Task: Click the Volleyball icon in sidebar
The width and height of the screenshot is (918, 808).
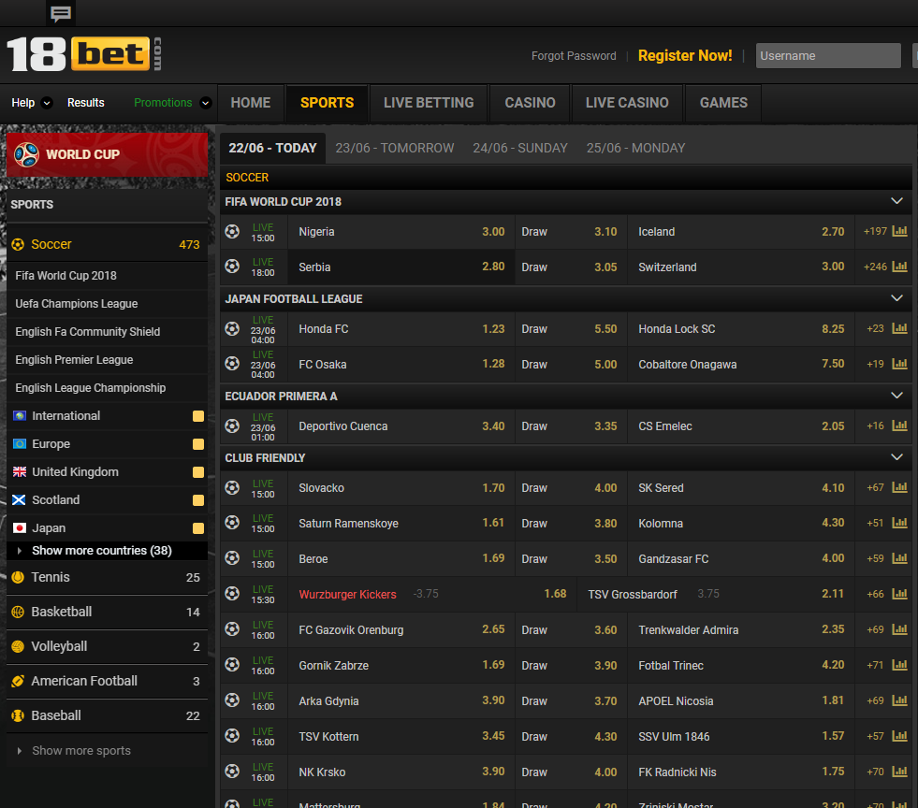Action: point(18,646)
